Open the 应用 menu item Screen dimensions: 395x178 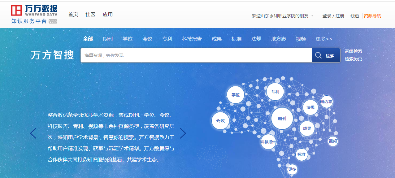point(108,15)
